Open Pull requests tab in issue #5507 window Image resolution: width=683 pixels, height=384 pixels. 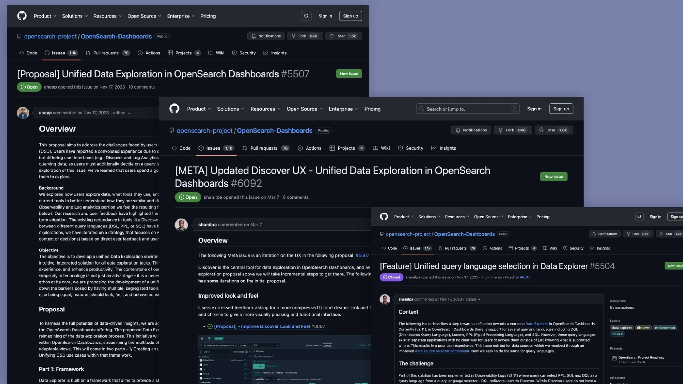point(108,53)
